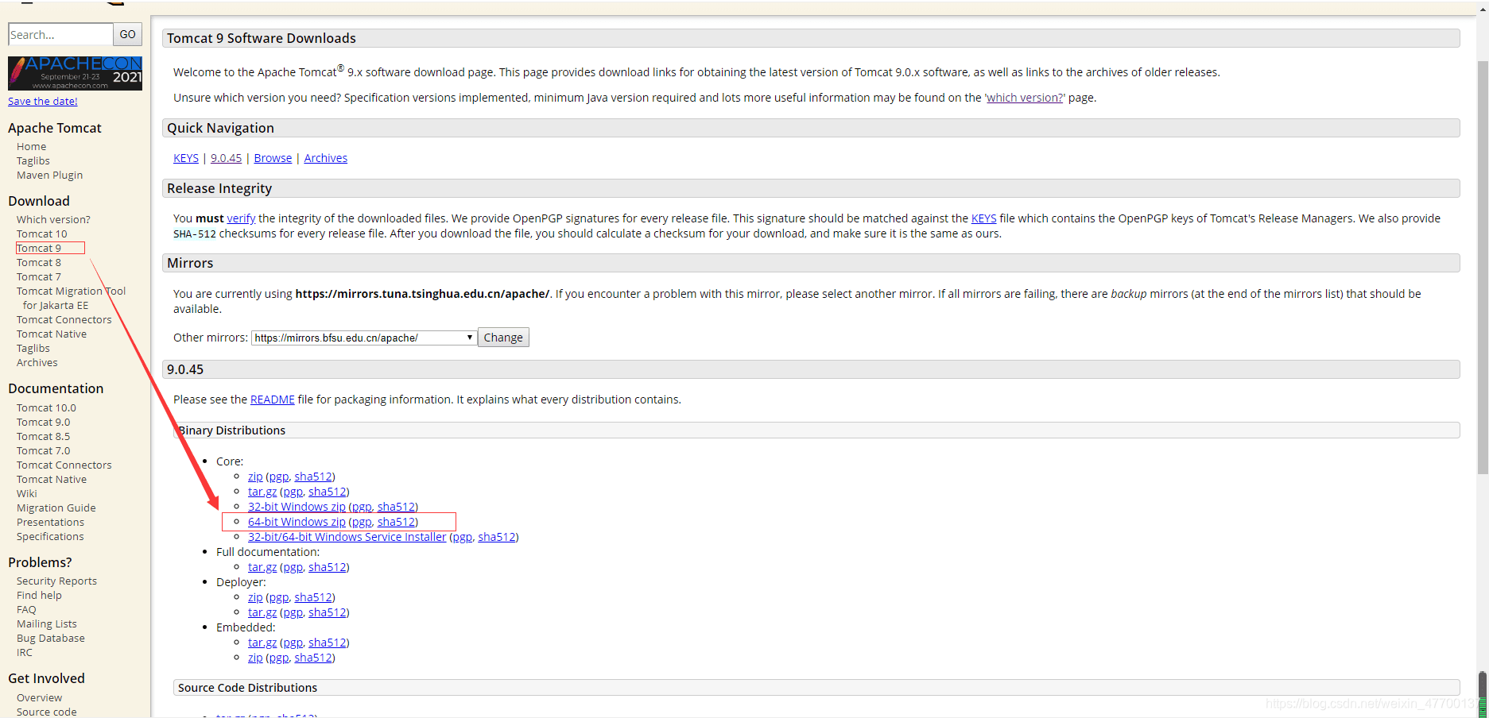Screen dimensions: 1489x718
Task: Download the 32-bit Windows zip
Action: (297, 507)
